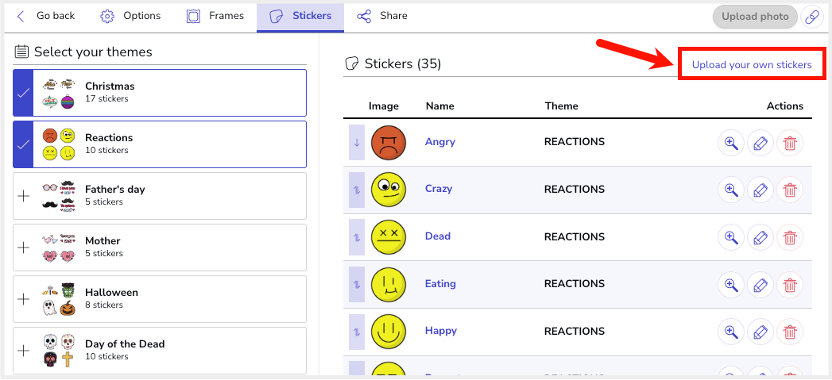Add the Father's day theme
The image size is (832, 380).
click(x=23, y=196)
